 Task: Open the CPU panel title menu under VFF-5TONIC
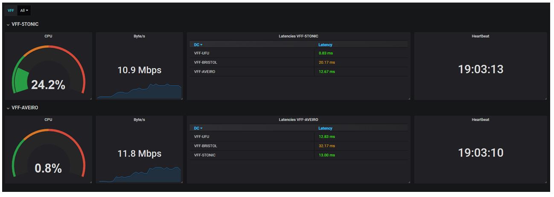[48, 36]
